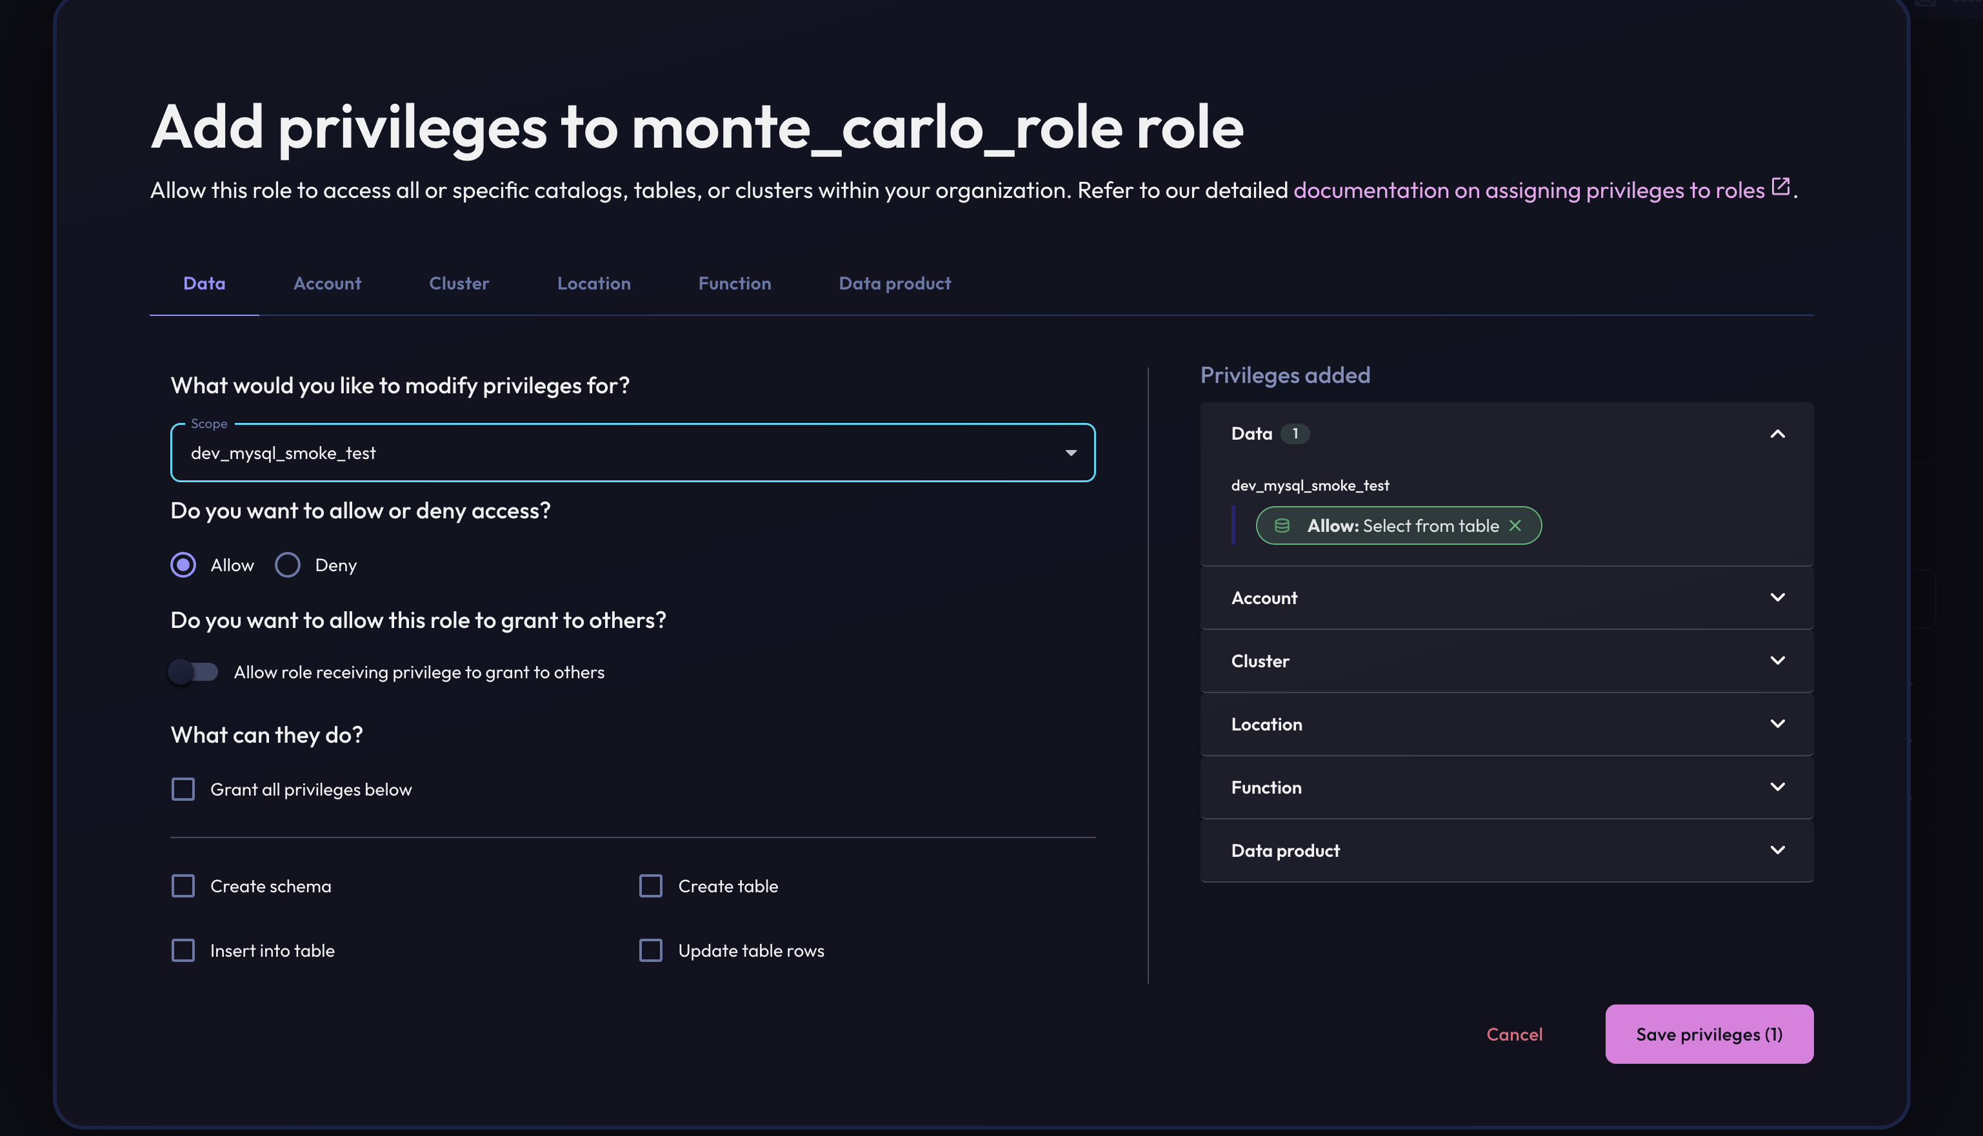Viewport: 1983px width, 1136px height.
Task: Select the Allow radio button
Action: [183, 565]
